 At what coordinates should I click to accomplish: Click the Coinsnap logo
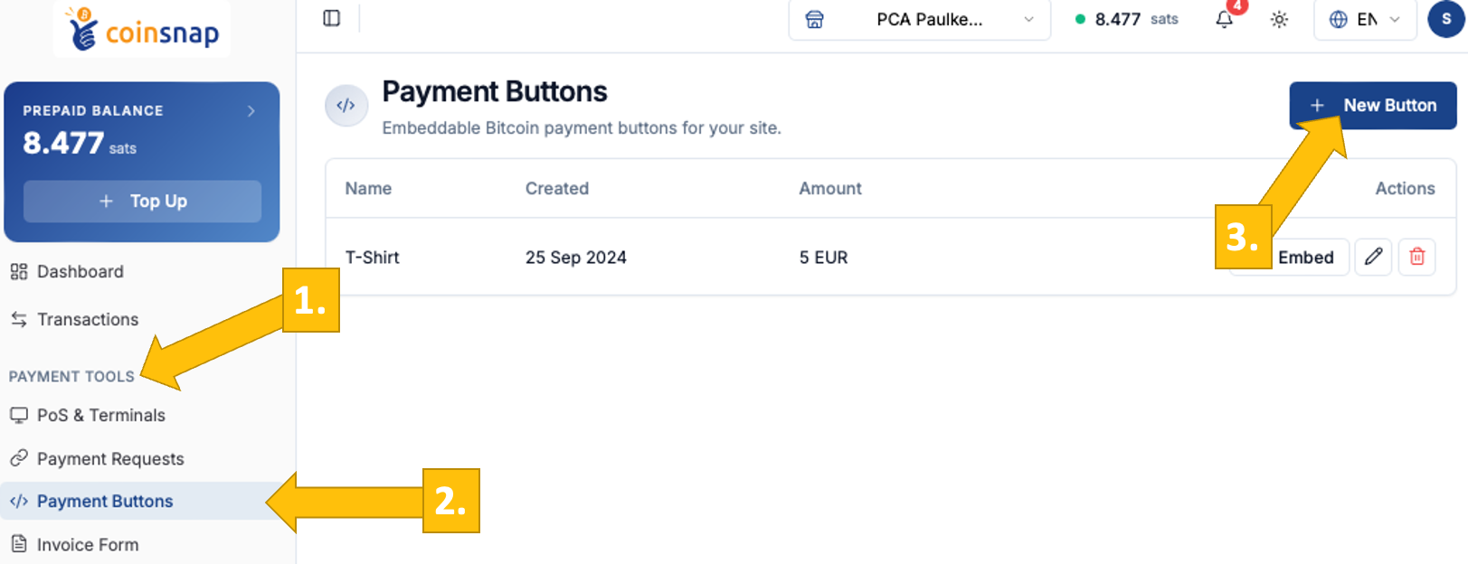click(142, 29)
